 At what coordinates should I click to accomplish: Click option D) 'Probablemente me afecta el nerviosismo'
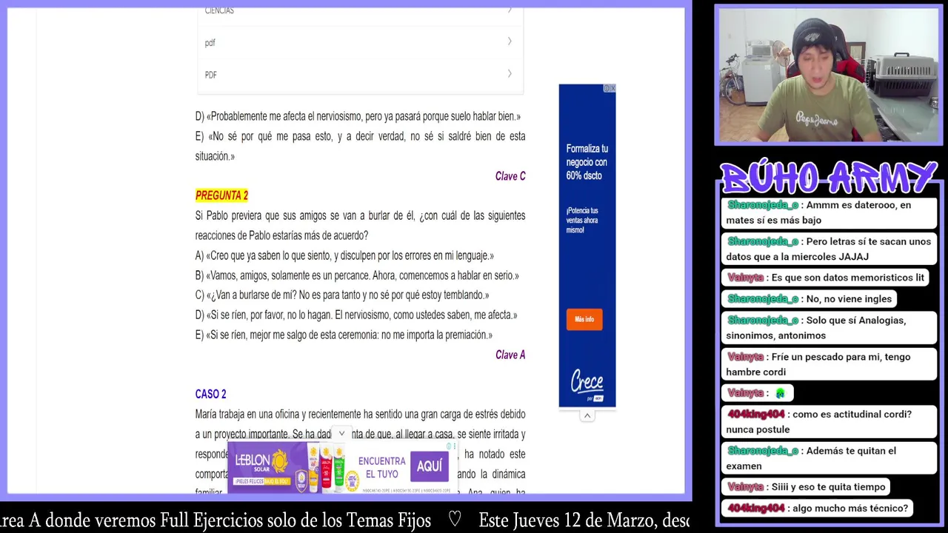[358, 116]
